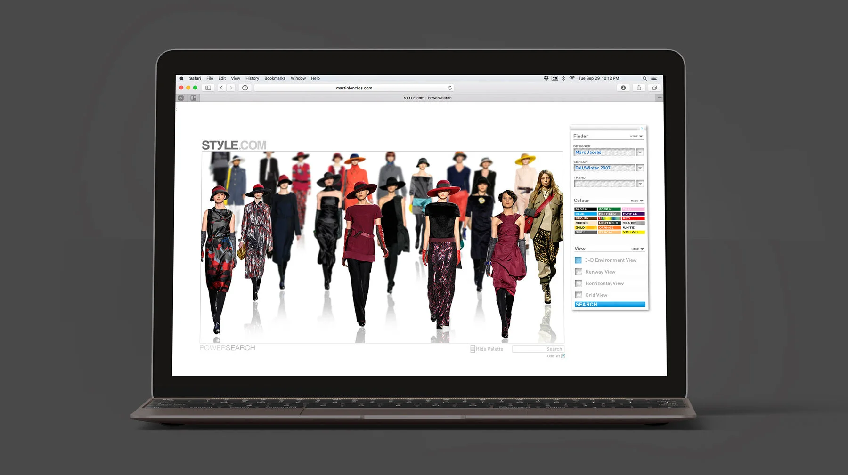Toggle the USE AI checkbox under search

563,356
